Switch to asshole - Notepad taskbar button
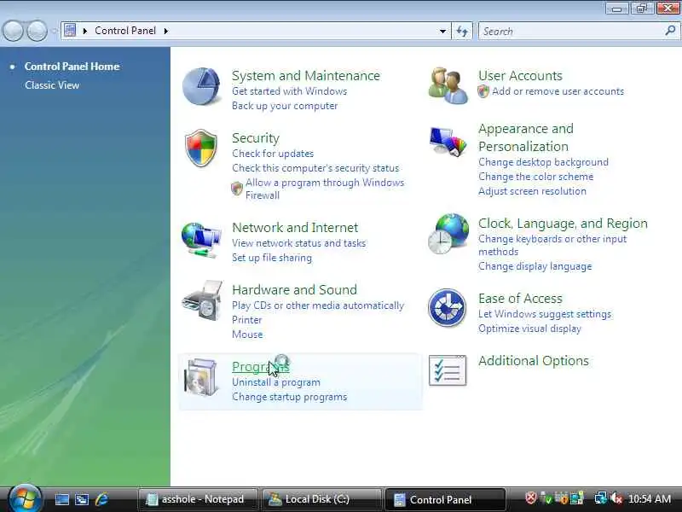Image resolution: width=682 pixels, height=512 pixels. point(198,499)
